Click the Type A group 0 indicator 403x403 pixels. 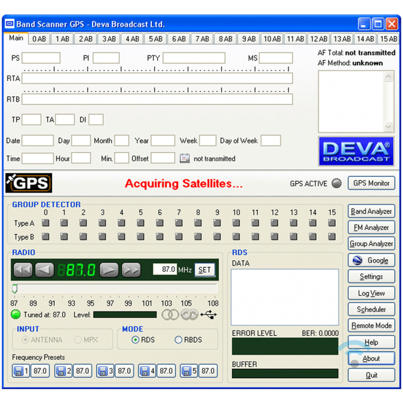[x=45, y=223]
